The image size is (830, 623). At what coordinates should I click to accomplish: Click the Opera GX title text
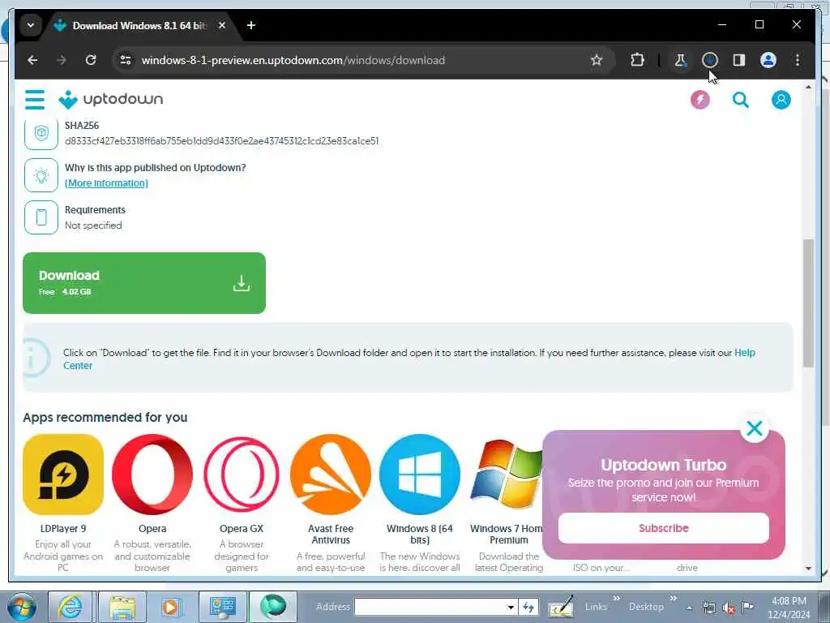point(242,529)
